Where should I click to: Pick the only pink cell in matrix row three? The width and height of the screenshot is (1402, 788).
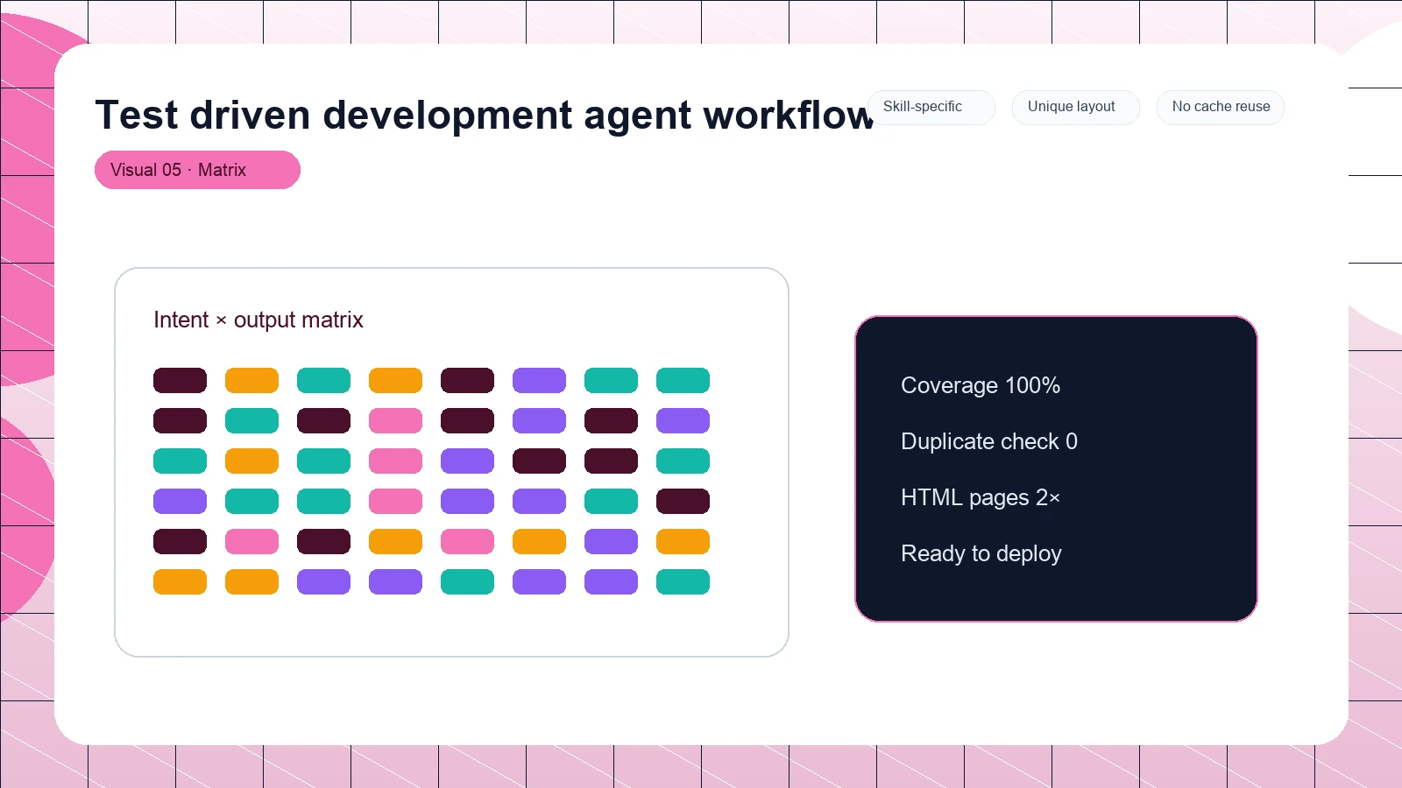[395, 461]
